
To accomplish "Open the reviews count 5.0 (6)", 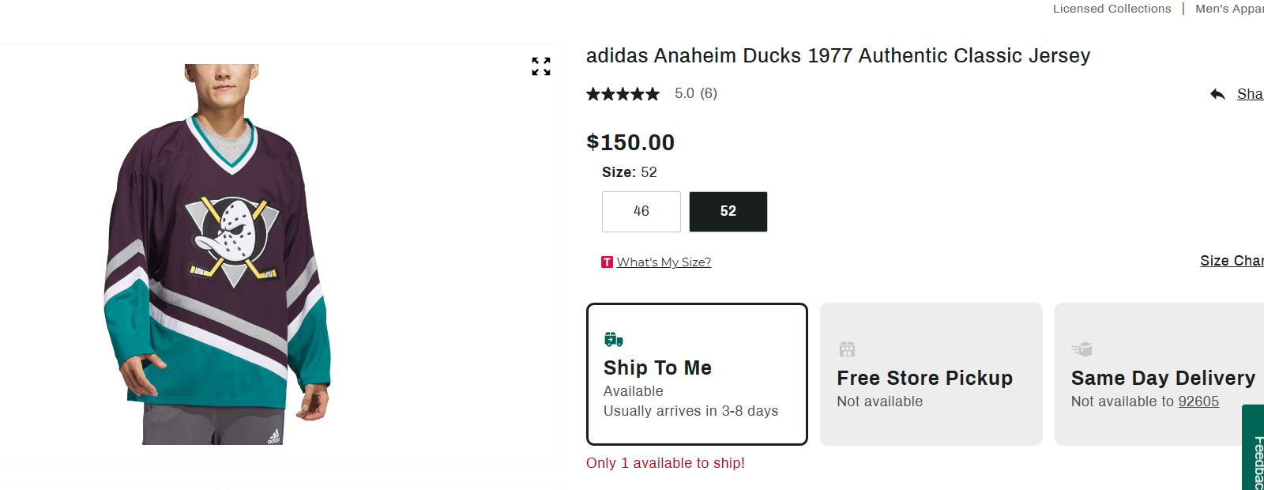I will (x=695, y=93).
